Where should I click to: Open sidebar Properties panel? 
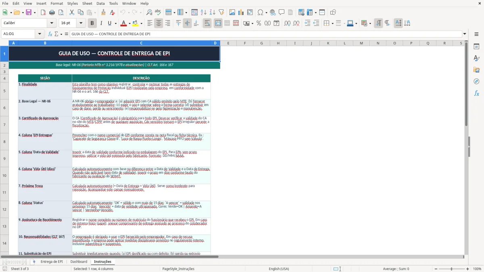[476, 47]
